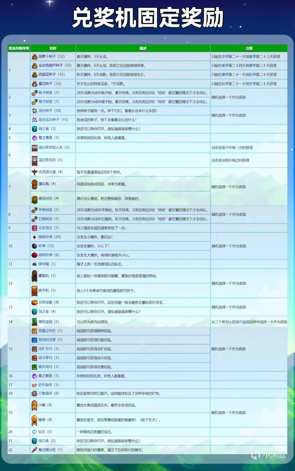Click the text 会发生小爆炸。靠后站!
Screen dimensions: 295x471
tap(95, 237)
